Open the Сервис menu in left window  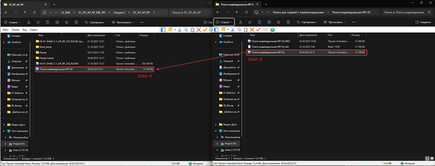34,29
